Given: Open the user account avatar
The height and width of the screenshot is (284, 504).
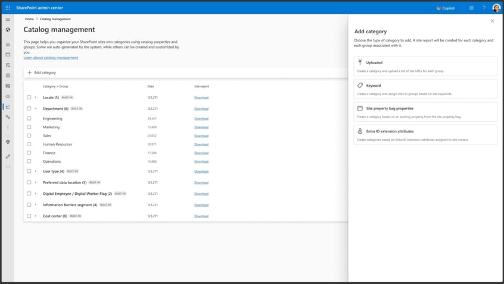Looking at the screenshot, I should [x=496, y=8].
